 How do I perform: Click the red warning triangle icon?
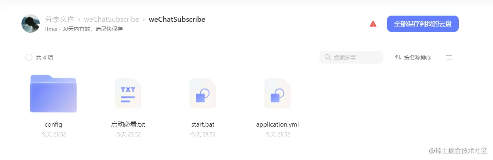(x=373, y=24)
